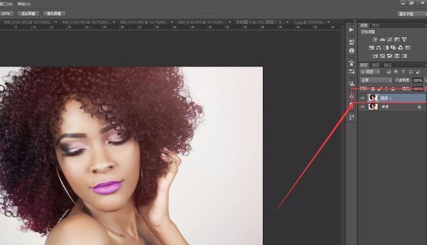Screen dimensions: 427x245
Task: Hide the 背景 layer eye
Action: pos(362,107)
